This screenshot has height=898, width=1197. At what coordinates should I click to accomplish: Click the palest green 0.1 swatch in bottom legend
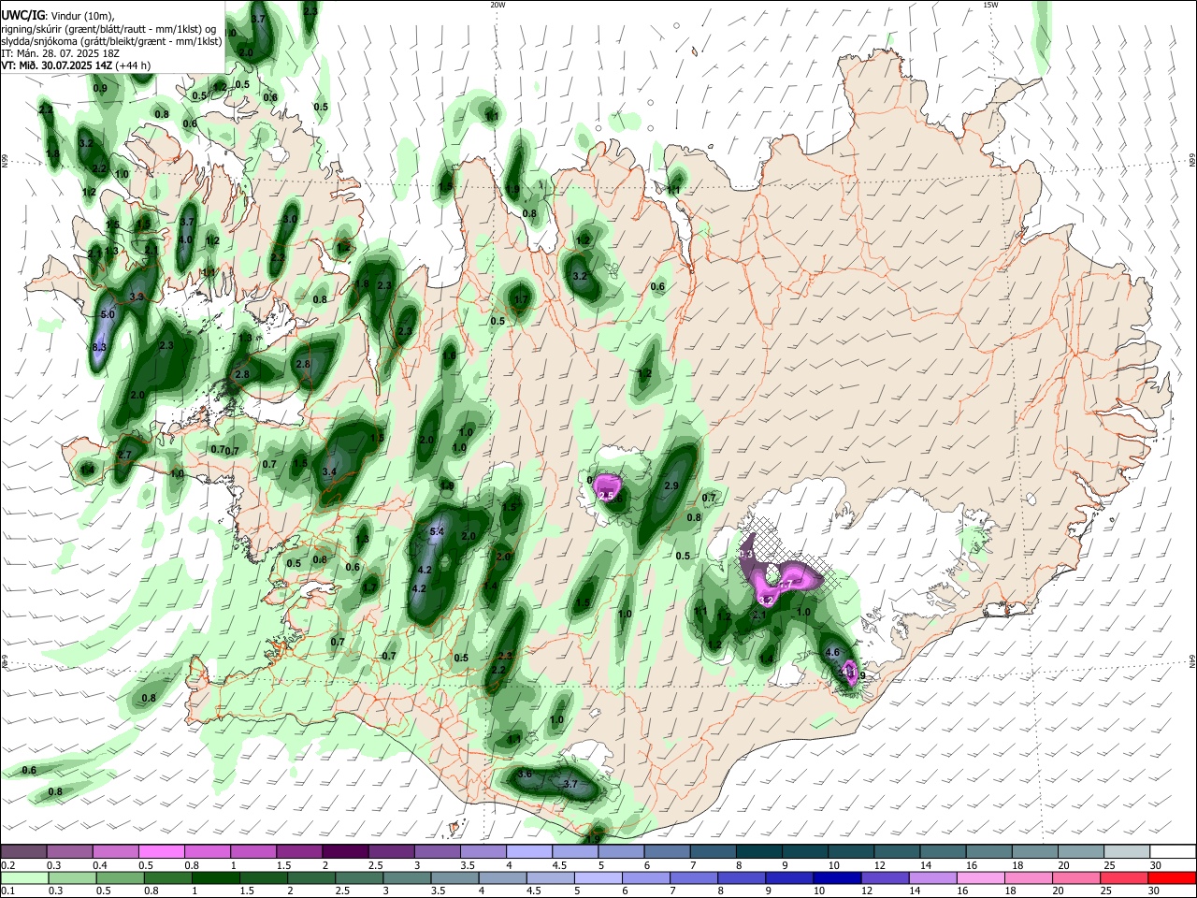point(24,877)
